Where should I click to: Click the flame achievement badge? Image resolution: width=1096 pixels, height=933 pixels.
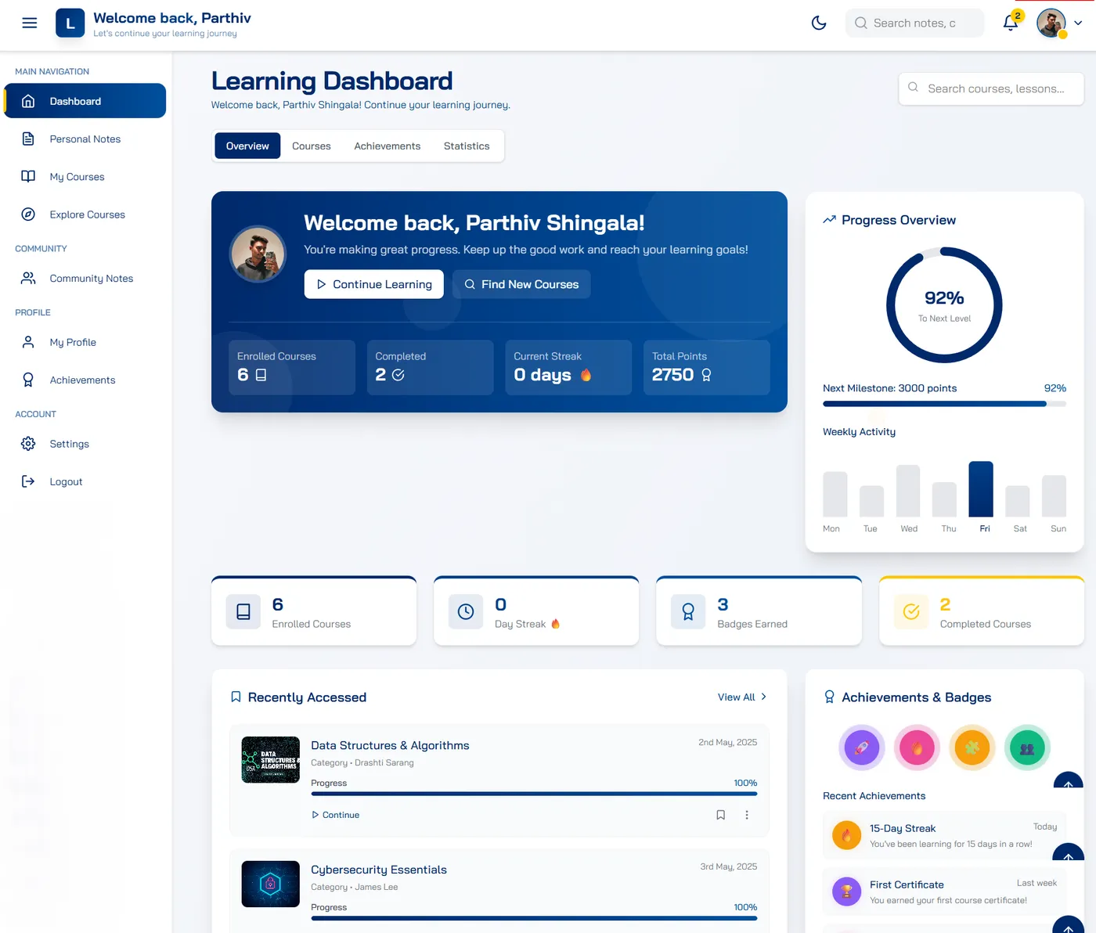917,747
